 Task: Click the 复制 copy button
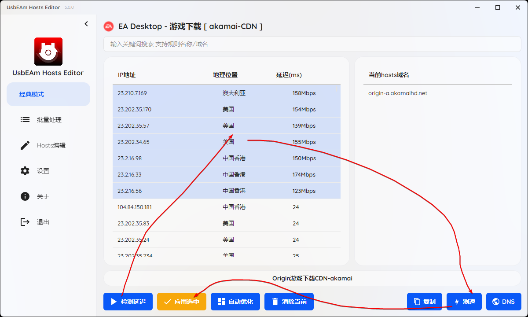[x=425, y=302]
